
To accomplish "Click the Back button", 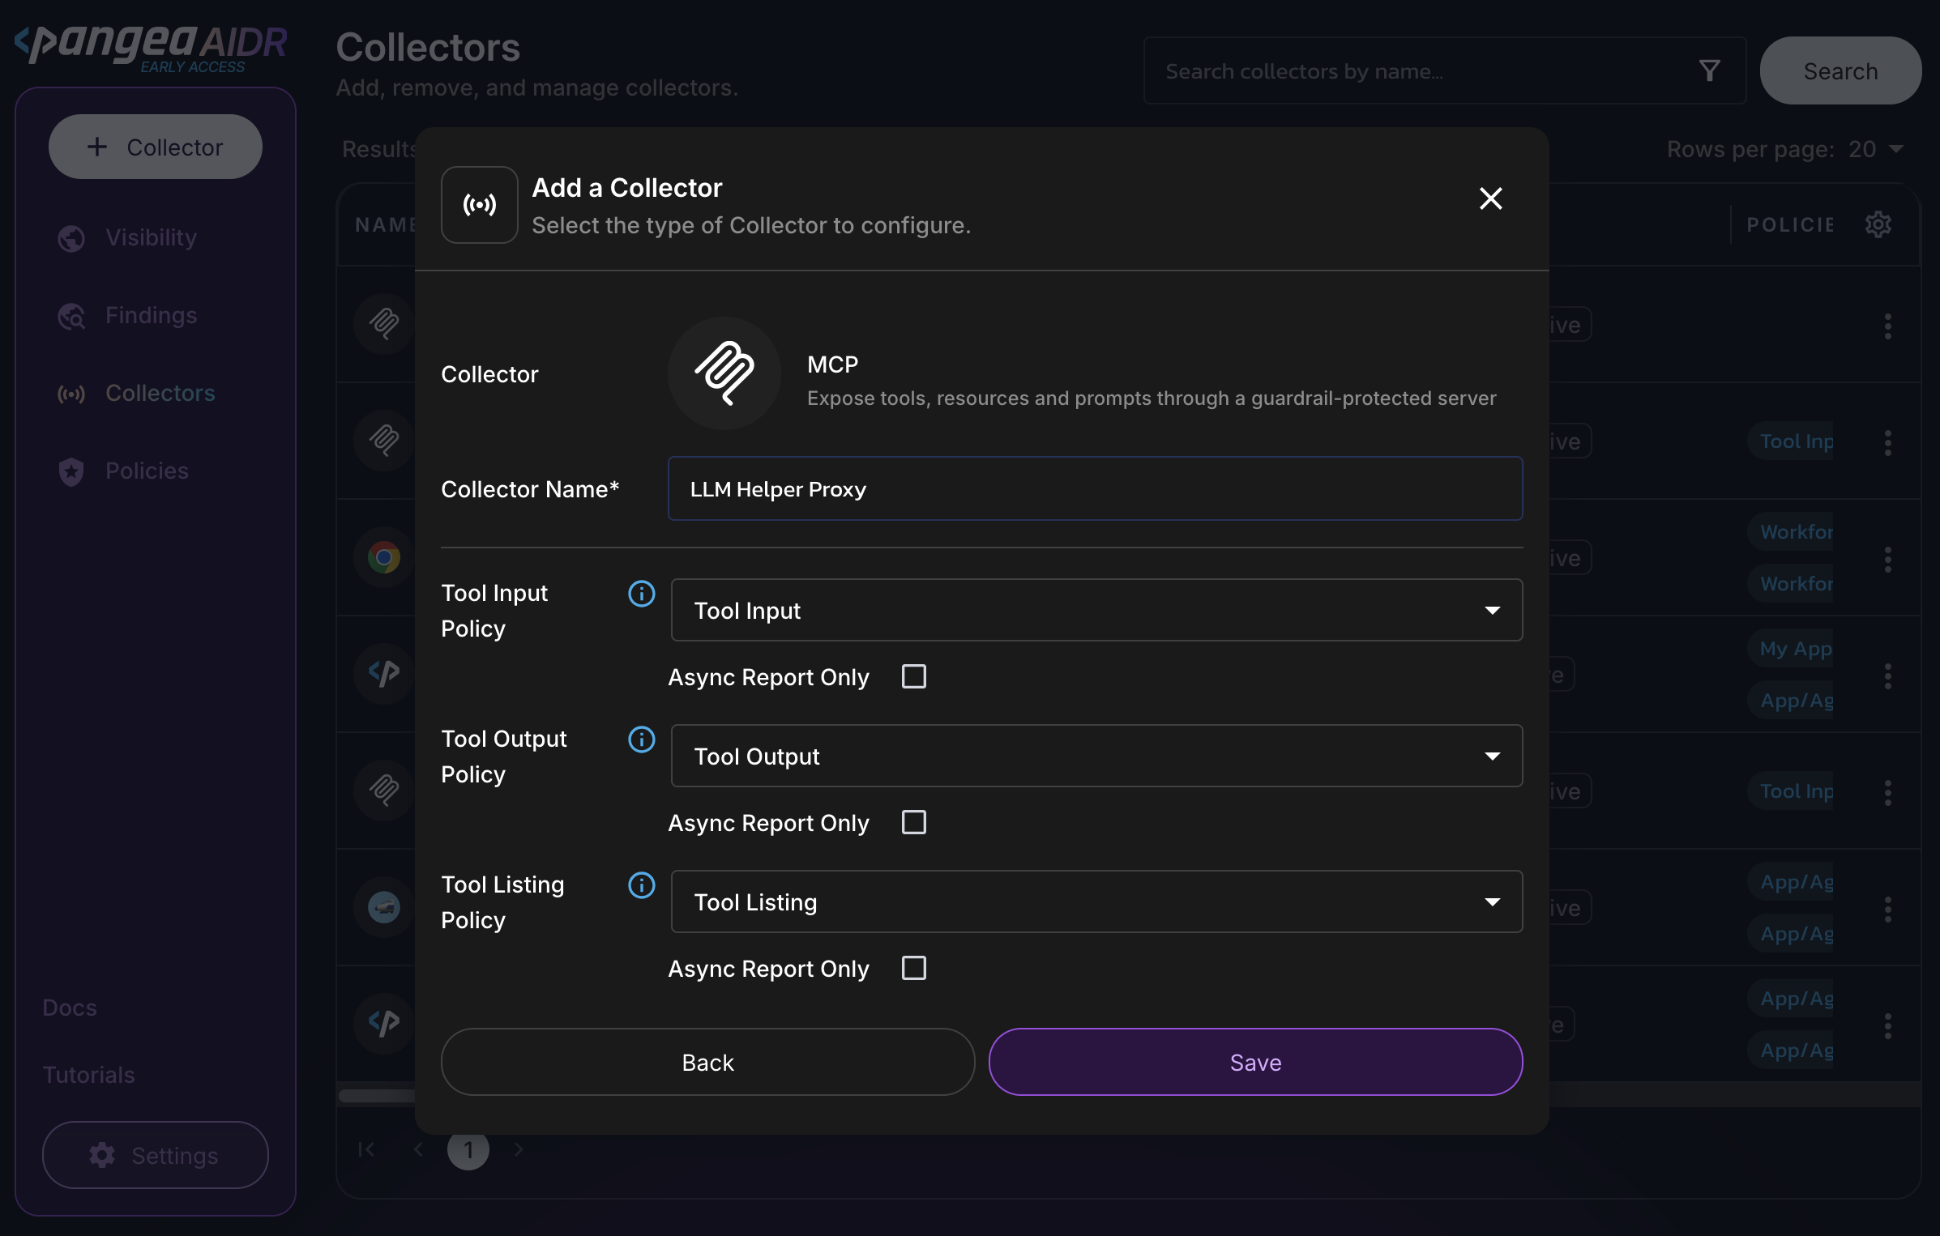I will point(707,1062).
